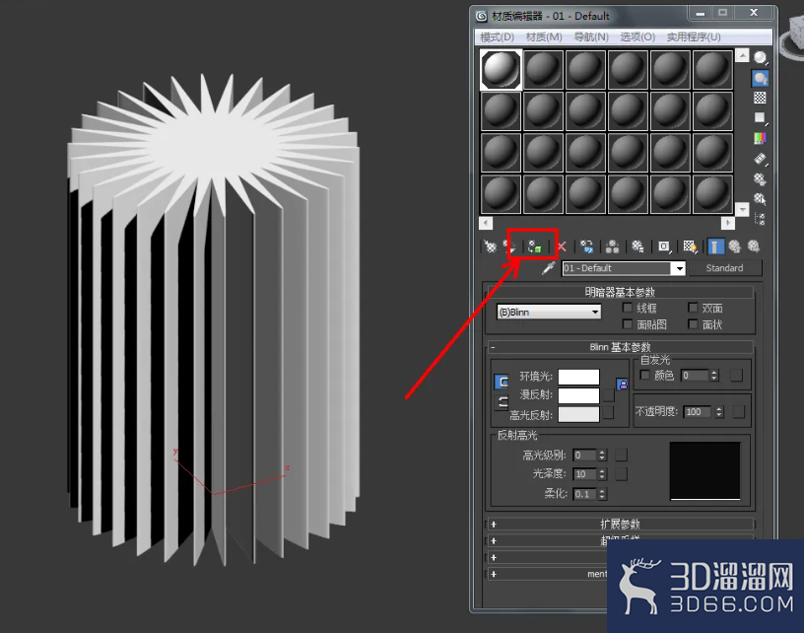Click the 高光反射 map button

[609, 412]
